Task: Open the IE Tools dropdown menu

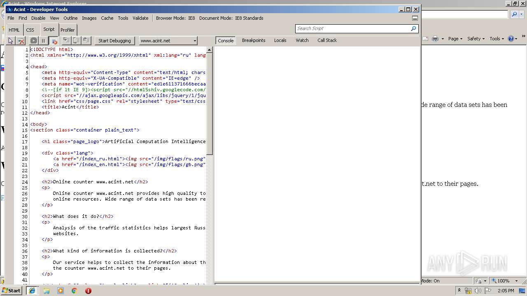Action: coord(497,39)
